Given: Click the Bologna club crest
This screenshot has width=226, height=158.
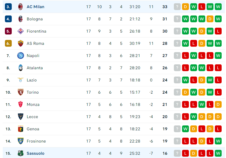Looking at the screenshot, I should tap(20, 19).
